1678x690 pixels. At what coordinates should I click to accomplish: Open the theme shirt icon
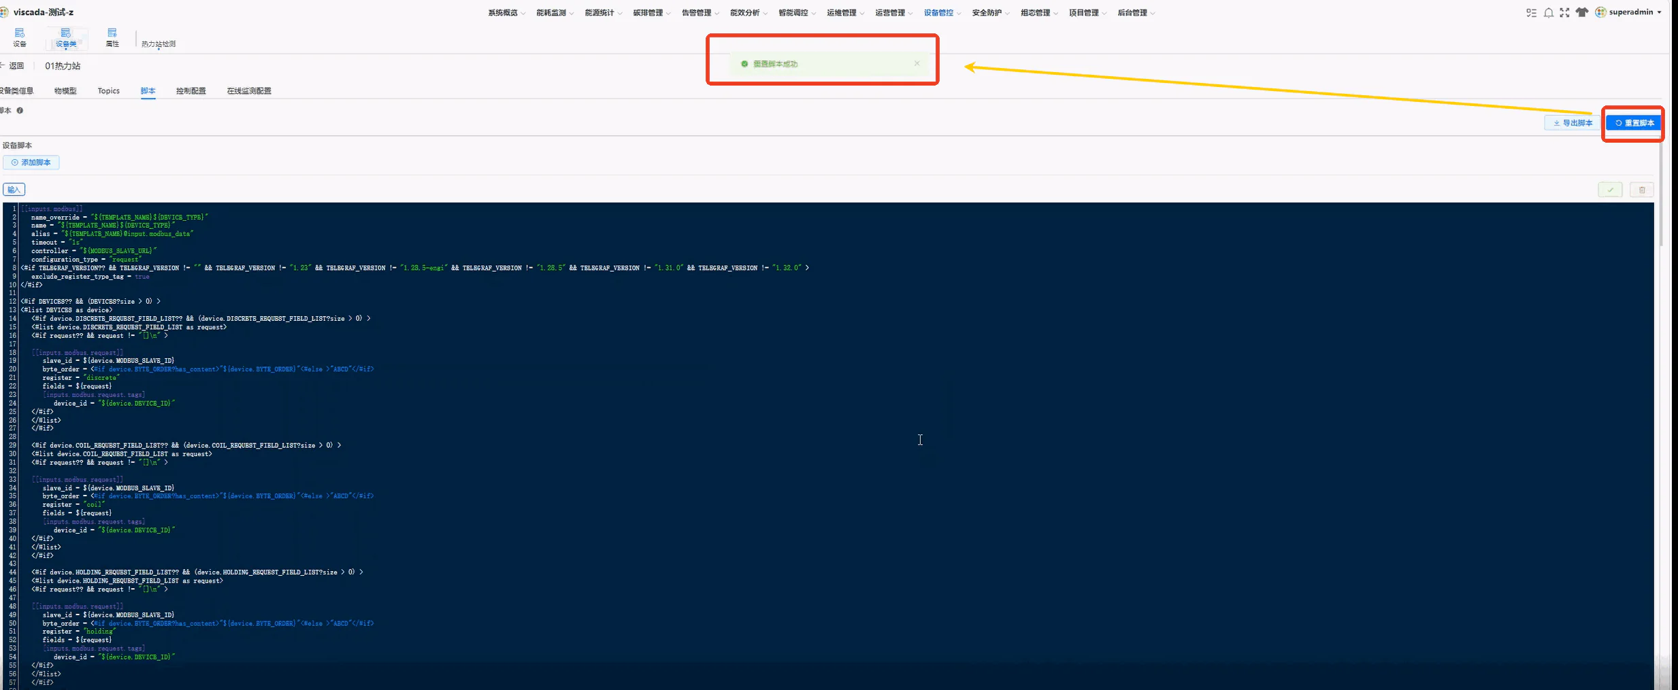(x=1582, y=12)
